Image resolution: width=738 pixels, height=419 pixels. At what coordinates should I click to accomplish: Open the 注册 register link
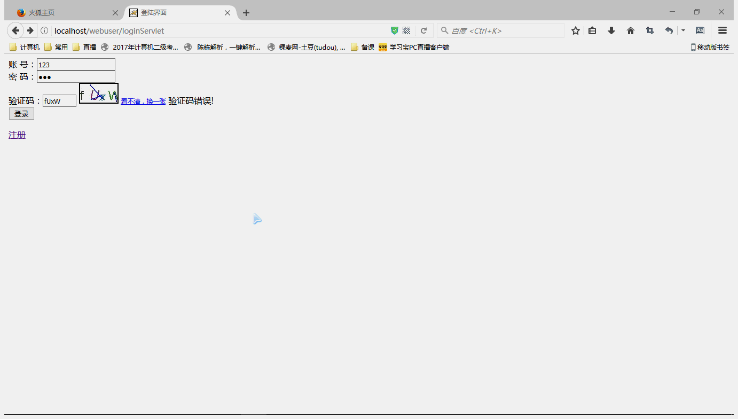(17, 135)
